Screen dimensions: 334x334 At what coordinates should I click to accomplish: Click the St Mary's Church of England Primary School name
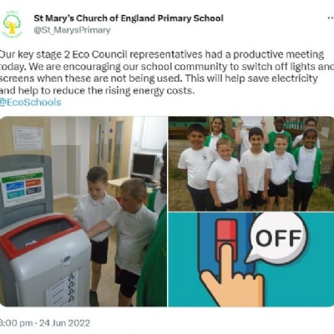pyautogui.click(x=129, y=18)
